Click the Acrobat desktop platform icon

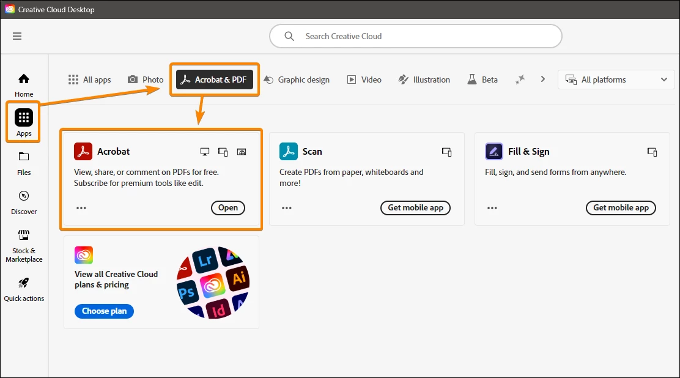point(205,152)
